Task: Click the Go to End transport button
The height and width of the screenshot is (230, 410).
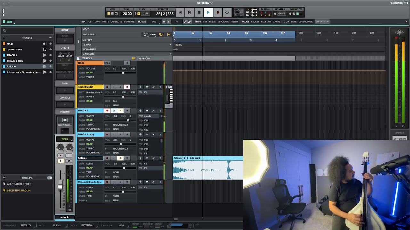Action: point(189,12)
